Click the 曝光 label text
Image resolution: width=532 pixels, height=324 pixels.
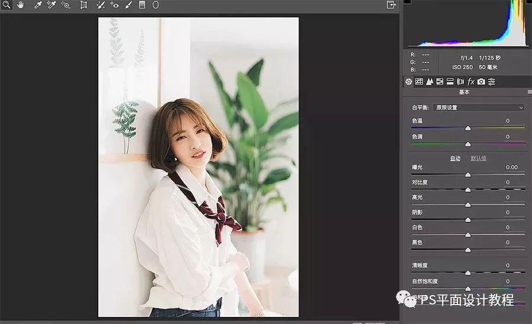pyautogui.click(x=417, y=167)
